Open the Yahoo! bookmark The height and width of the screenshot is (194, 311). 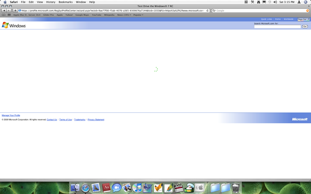pos(69,15)
